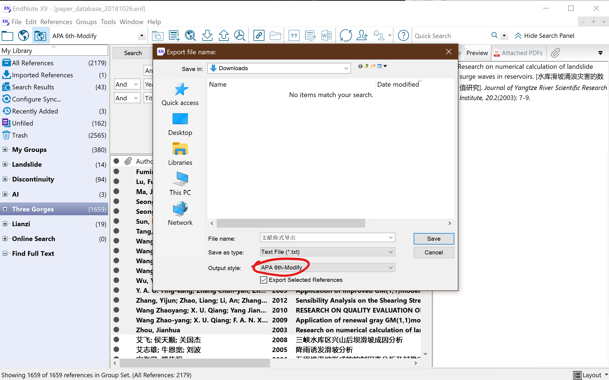Click the File name input field
The height and width of the screenshot is (380, 609).
328,238
